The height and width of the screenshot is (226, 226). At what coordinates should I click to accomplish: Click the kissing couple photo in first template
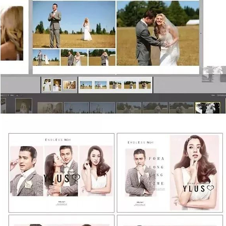(x=61, y=171)
